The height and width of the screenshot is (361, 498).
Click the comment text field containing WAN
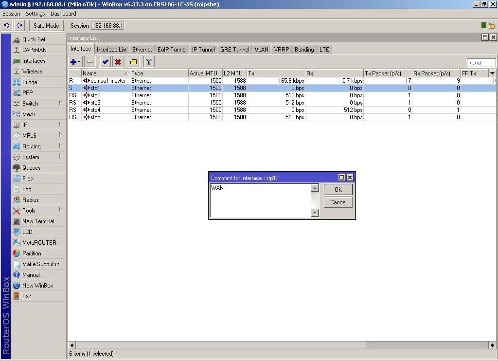260,200
